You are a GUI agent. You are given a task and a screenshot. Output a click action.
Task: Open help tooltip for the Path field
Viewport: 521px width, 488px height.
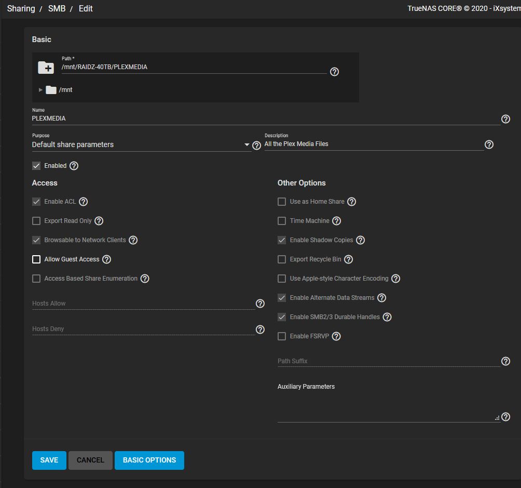334,72
